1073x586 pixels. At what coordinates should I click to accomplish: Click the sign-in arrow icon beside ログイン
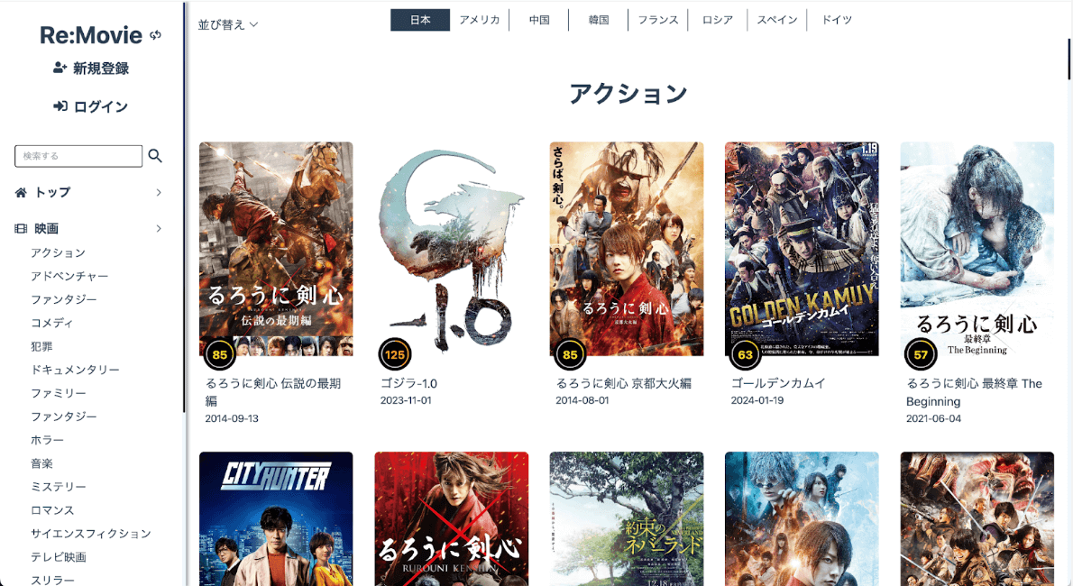(x=60, y=106)
